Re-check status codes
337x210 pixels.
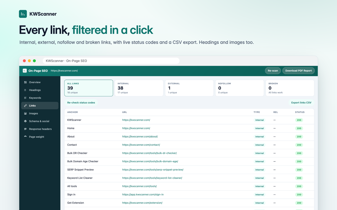point(81,103)
